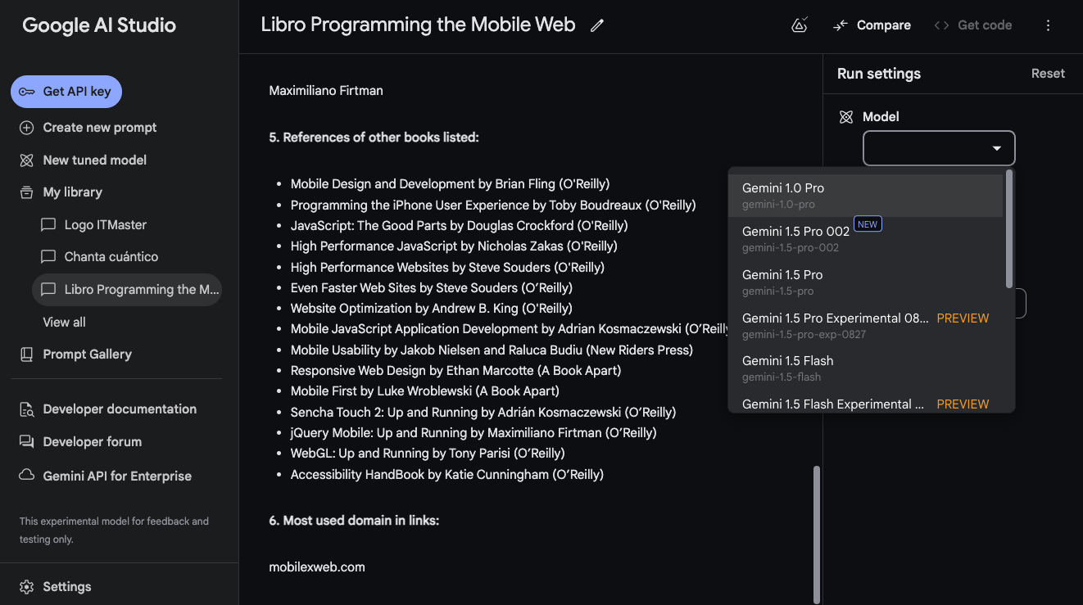Viewport: 1083px width, 605px height.
Task: Open the three-dot more options menu
Action: pos(1048,25)
